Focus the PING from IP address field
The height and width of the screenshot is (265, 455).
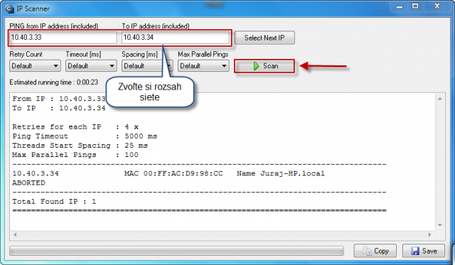click(x=63, y=38)
